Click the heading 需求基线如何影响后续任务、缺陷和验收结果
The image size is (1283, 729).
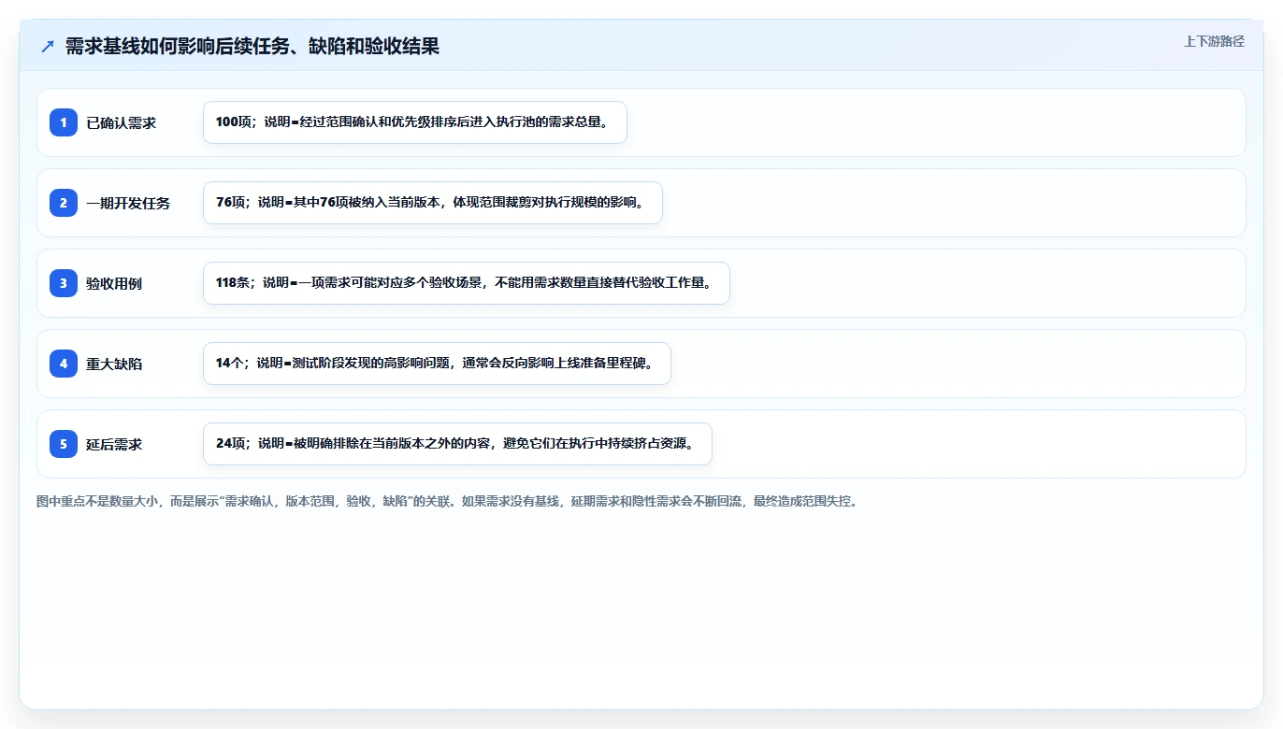(x=252, y=46)
